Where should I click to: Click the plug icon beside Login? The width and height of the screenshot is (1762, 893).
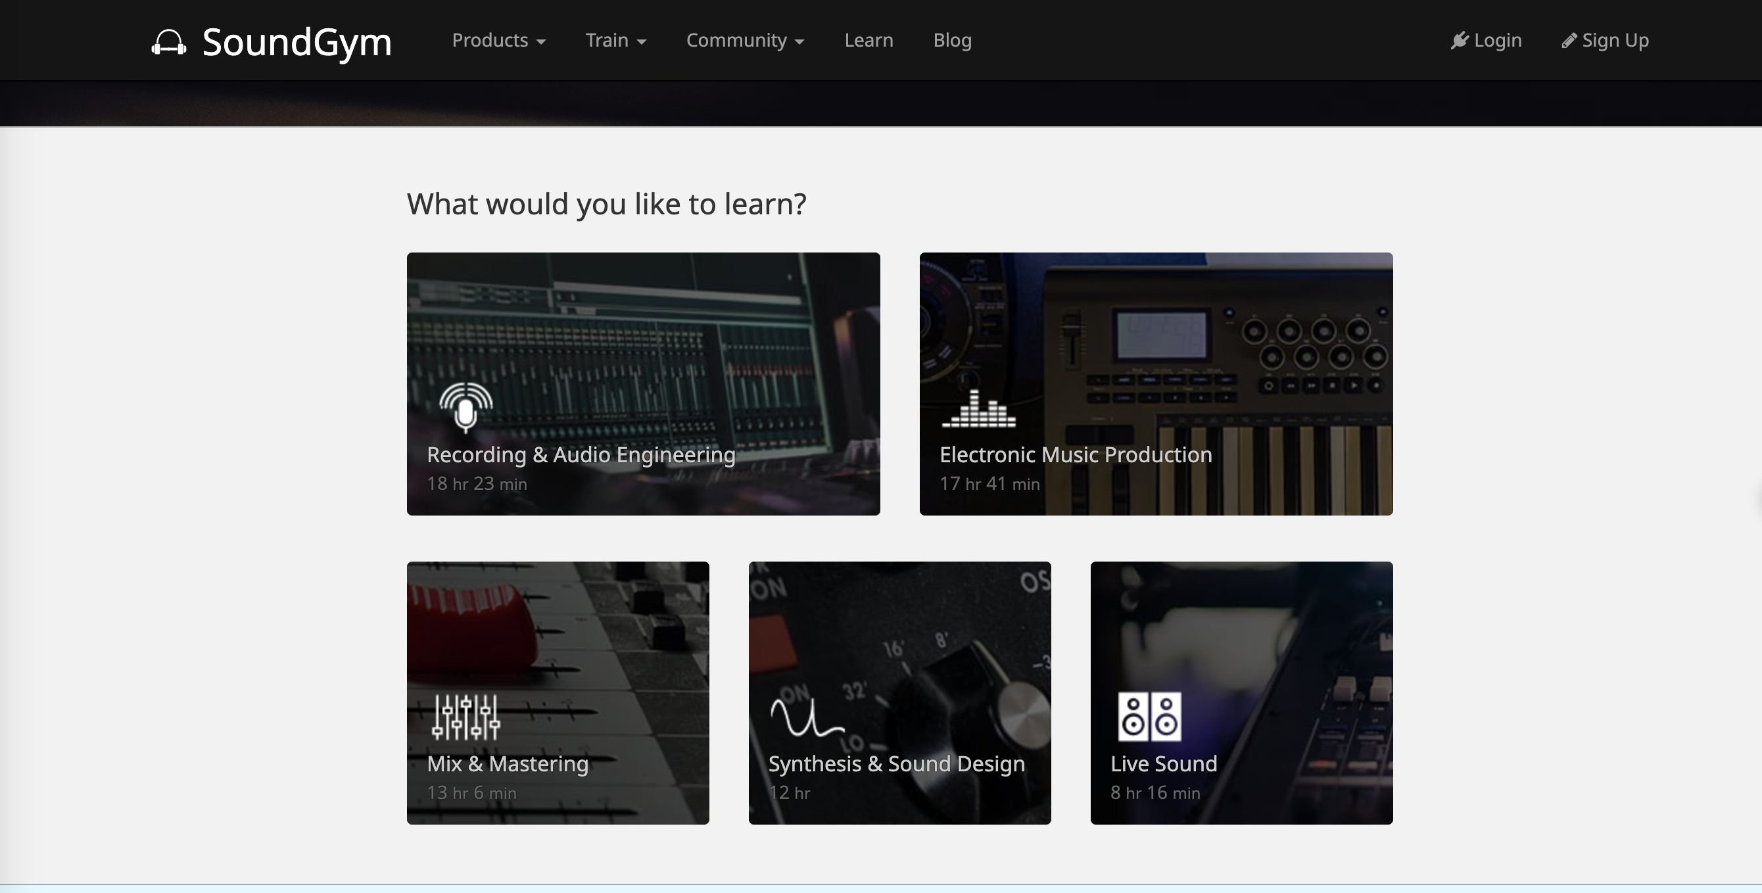click(x=1459, y=40)
